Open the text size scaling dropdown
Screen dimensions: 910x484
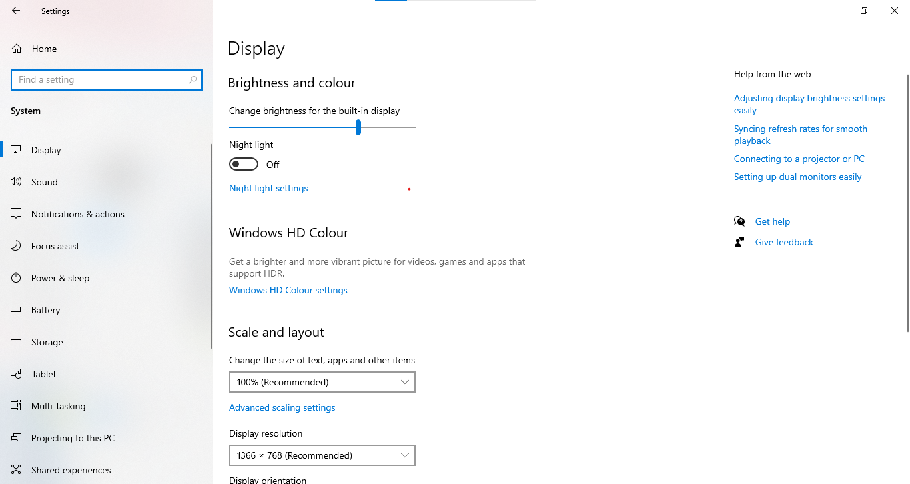pyautogui.click(x=322, y=382)
